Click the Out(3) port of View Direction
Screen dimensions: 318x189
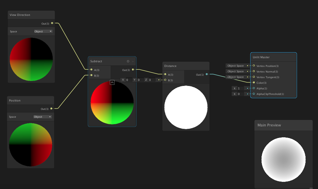point(52,23)
